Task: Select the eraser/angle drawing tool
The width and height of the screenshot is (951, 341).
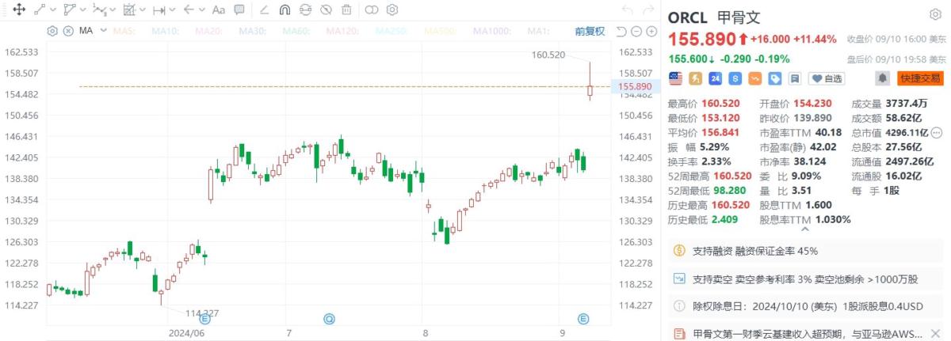Action: tap(264, 9)
